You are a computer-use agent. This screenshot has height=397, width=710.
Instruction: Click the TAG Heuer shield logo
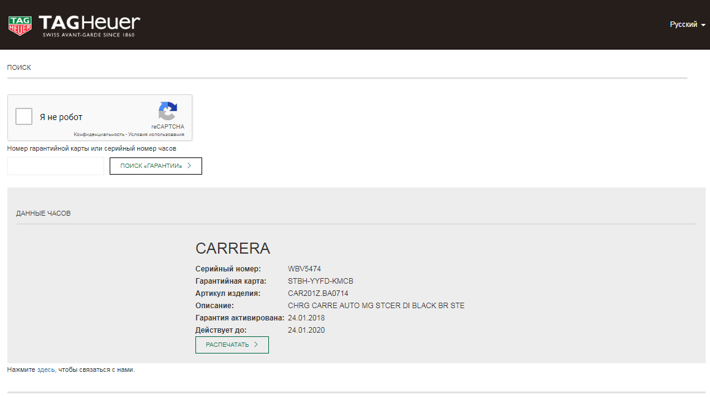tap(20, 26)
